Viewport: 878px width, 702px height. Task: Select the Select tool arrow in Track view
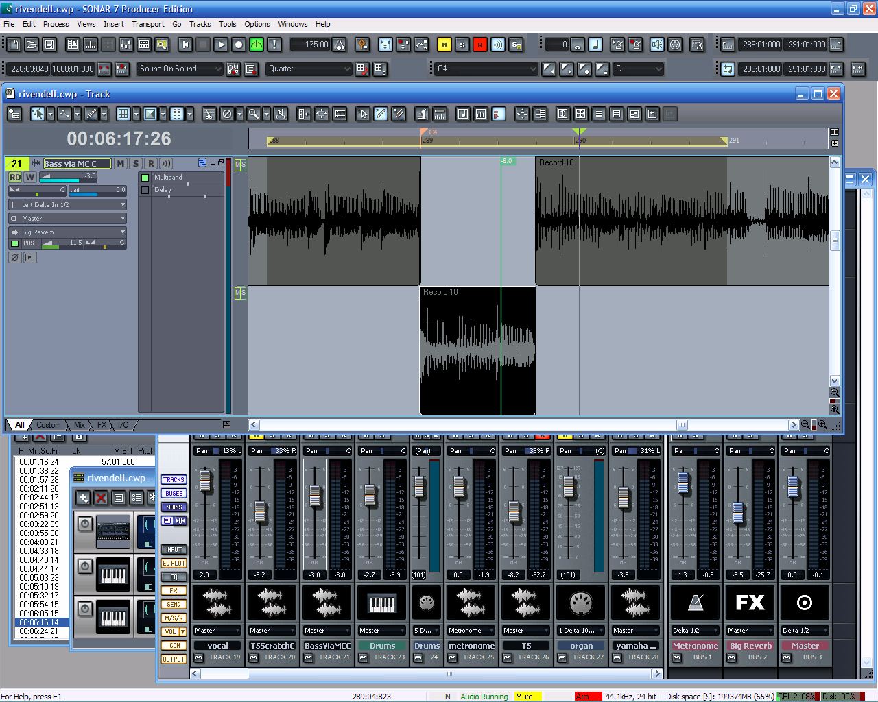pyautogui.click(x=37, y=114)
